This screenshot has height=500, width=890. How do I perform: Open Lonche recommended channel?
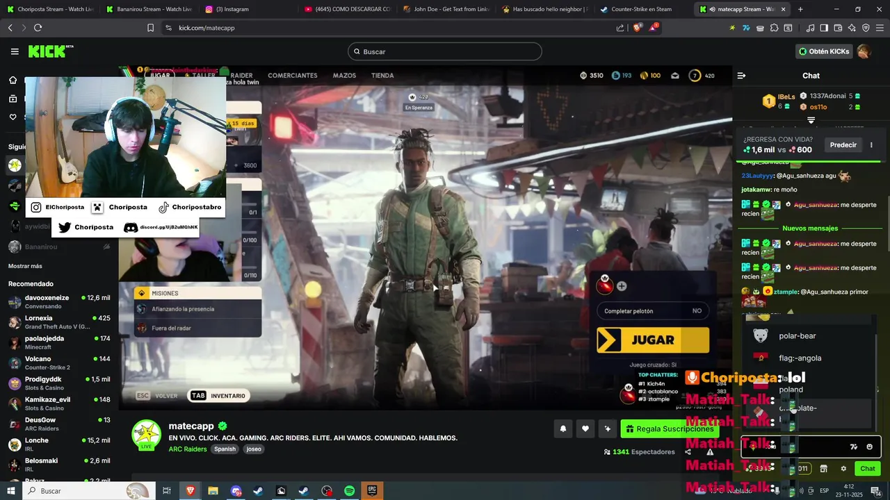[59, 444]
